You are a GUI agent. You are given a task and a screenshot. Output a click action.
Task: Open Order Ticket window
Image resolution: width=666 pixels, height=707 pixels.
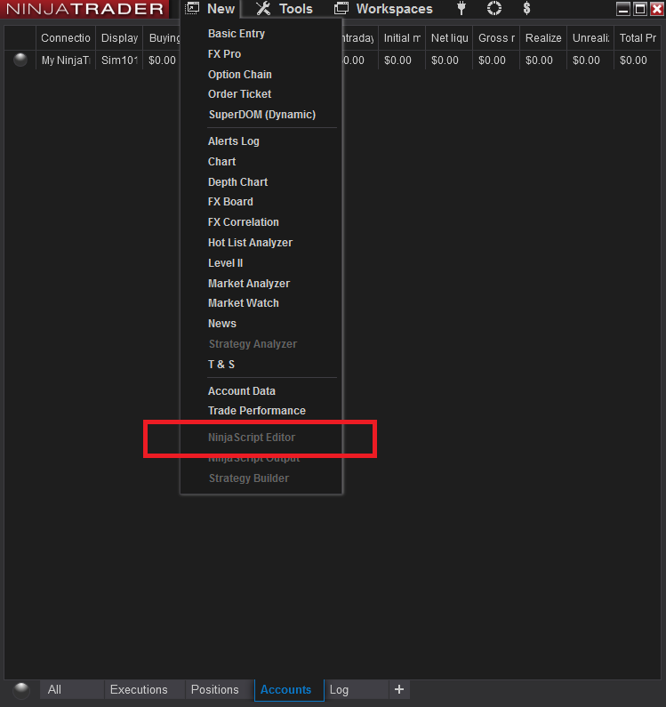(x=240, y=94)
